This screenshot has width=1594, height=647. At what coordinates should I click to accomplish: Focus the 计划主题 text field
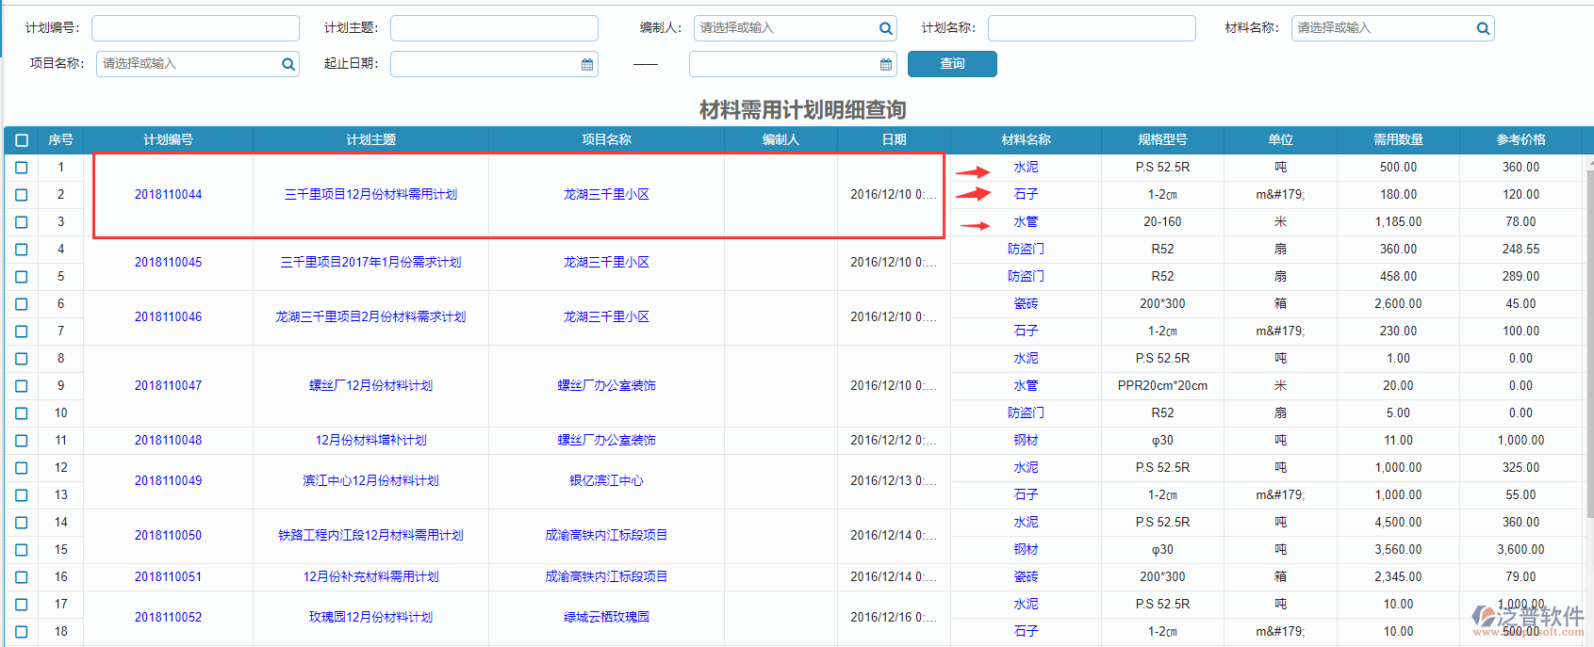(x=494, y=28)
